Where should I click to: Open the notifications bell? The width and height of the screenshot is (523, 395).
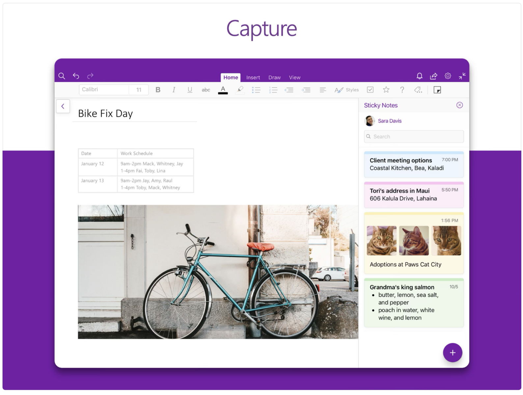419,76
